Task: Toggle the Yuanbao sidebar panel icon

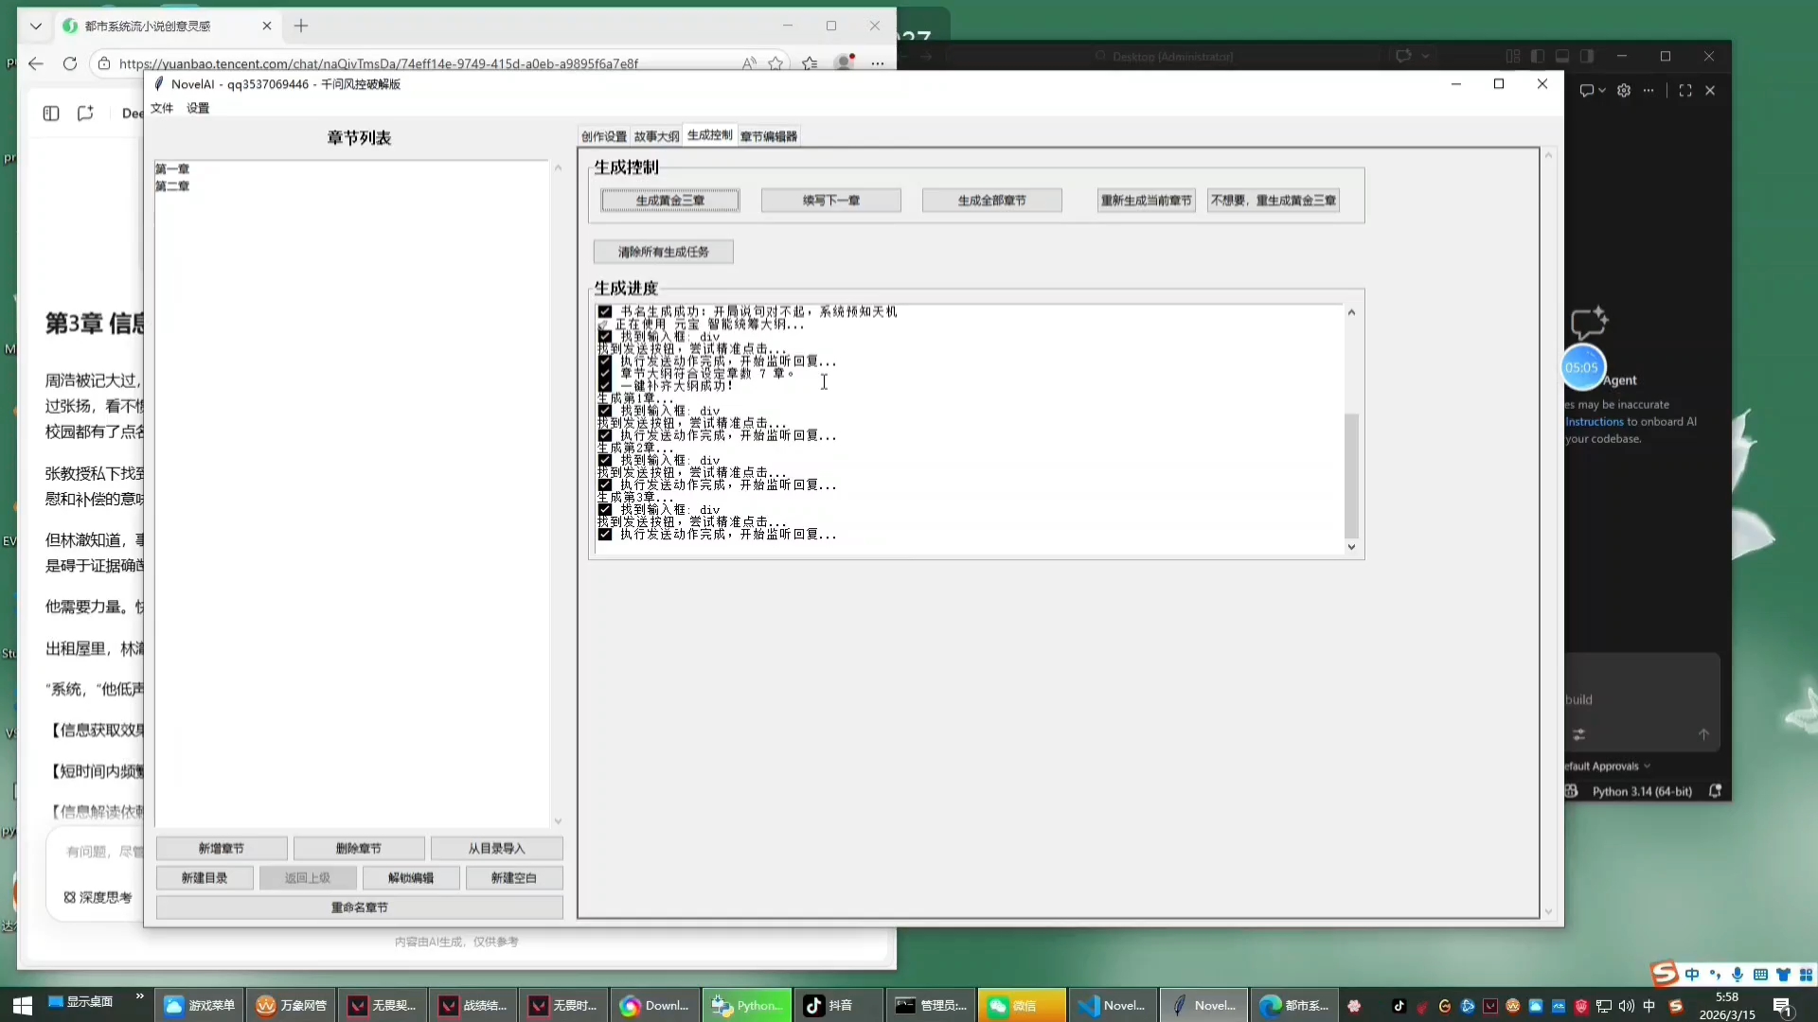Action: tap(51, 114)
